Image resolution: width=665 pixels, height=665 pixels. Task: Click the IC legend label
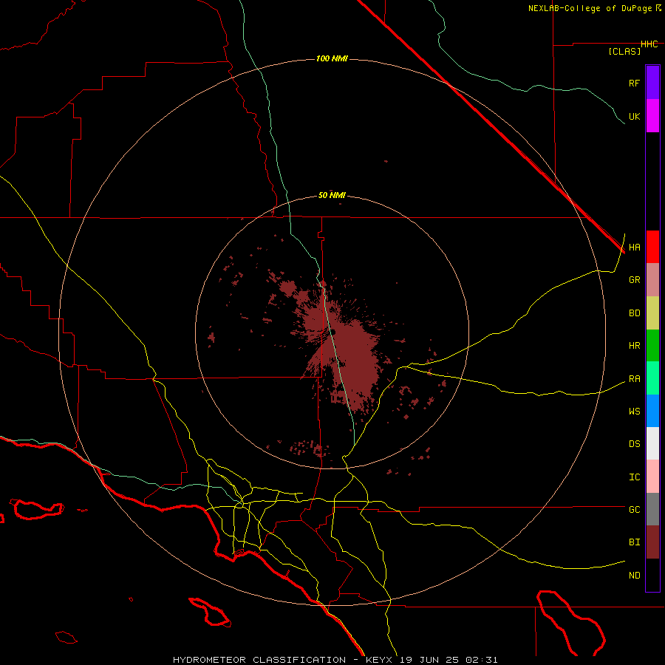point(635,477)
